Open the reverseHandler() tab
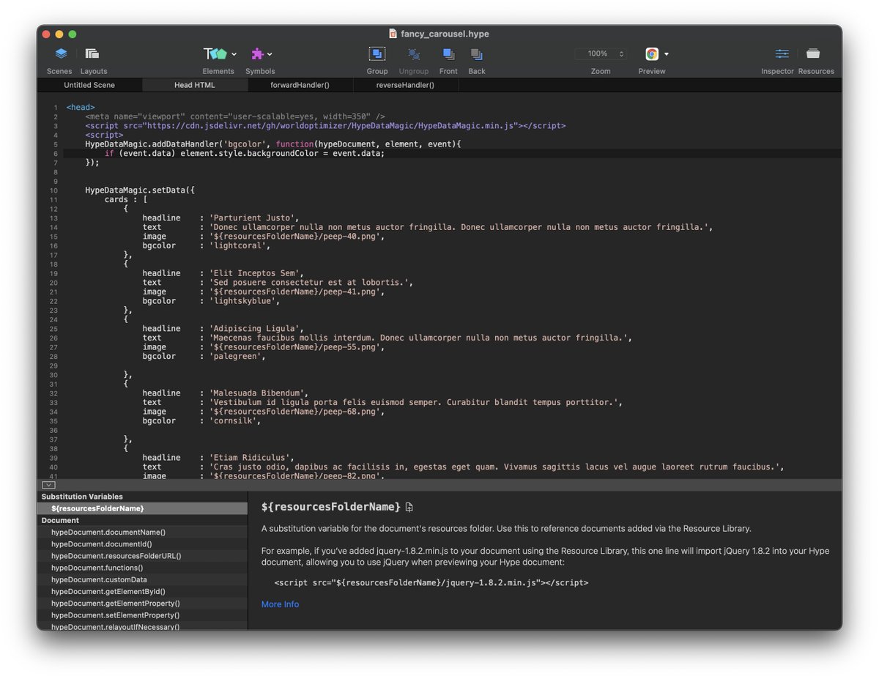The width and height of the screenshot is (879, 679). (x=406, y=85)
